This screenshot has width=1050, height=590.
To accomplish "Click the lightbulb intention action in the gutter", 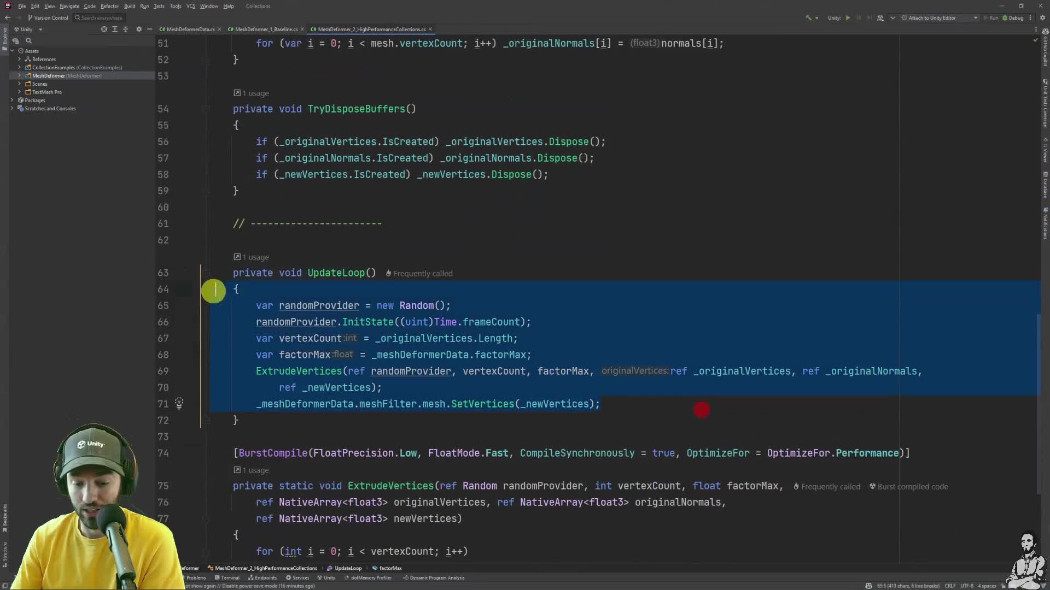I will tap(179, 403).
